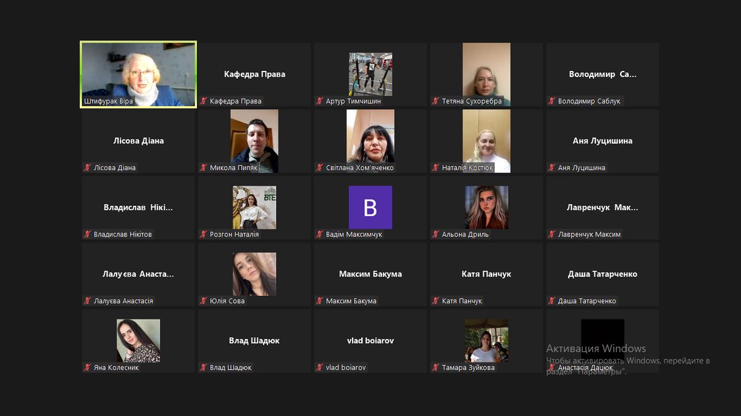Click muted mic icon beside Кафедра Права

tap(204, 101)
